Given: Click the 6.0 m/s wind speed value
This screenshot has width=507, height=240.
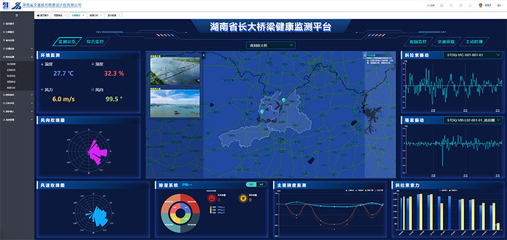Looking at the screenshot, I should (63, 99).
